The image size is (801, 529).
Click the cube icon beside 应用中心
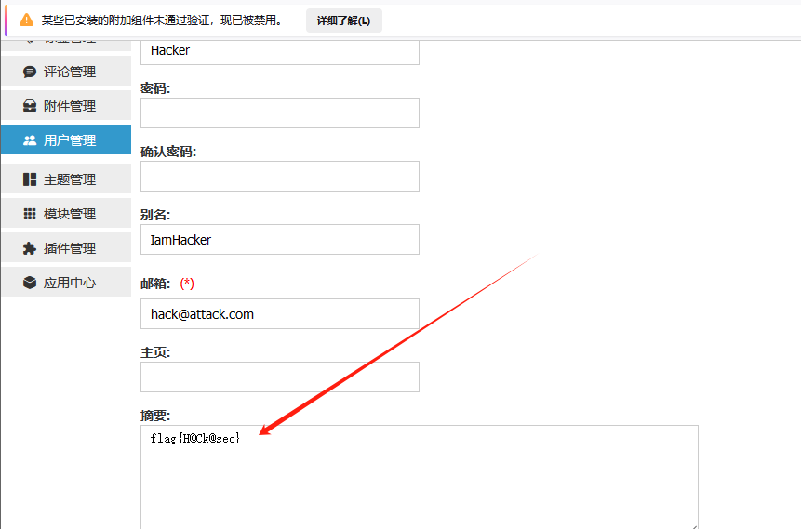(30, 283)
